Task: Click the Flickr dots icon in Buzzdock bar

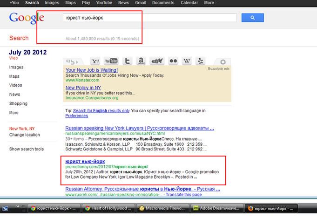Action: [173, 61]
